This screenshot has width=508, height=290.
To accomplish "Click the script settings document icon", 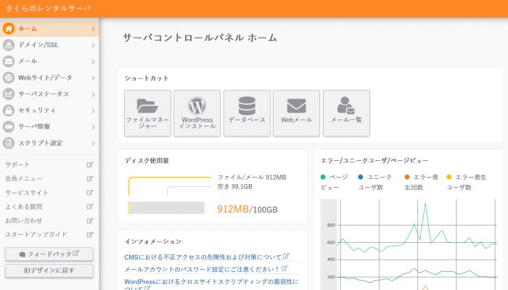I will click(x=9, y=143).
